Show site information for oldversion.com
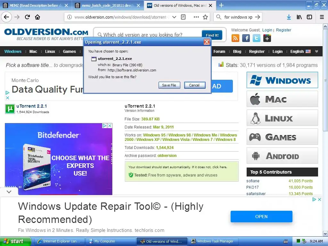The width and height of the screenshot is (328, 246). 70,17
